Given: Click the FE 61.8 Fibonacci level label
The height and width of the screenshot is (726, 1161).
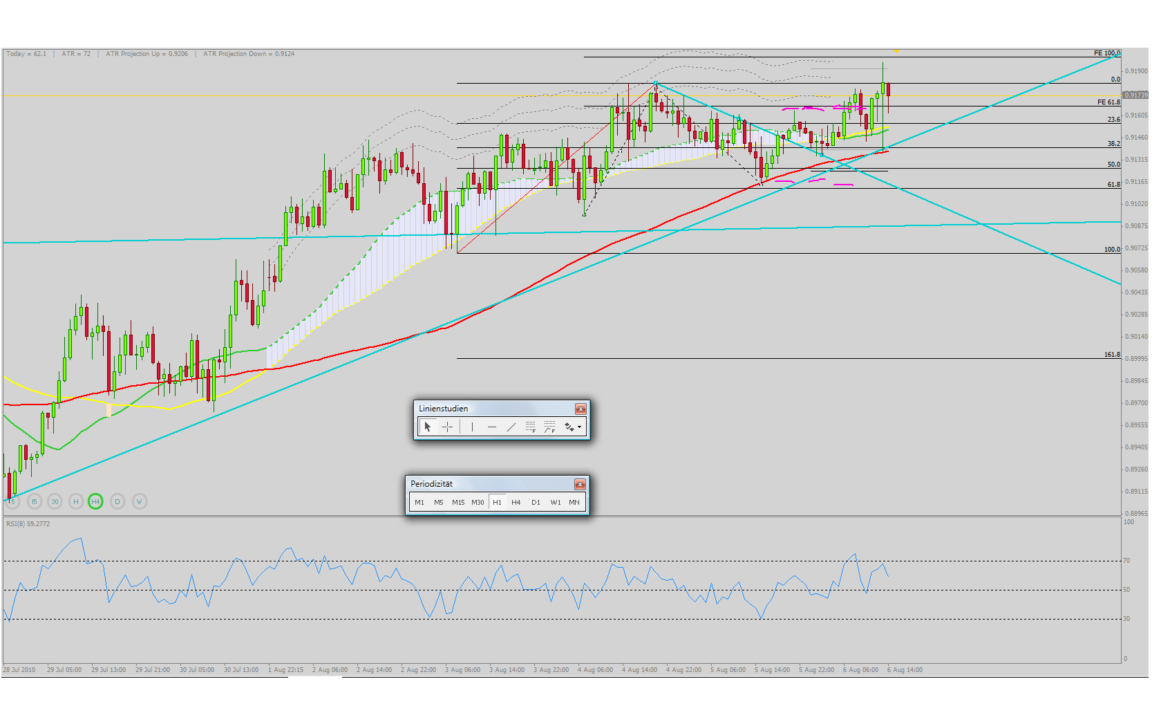Looking at the screenshot, I should click(1108, 102).
